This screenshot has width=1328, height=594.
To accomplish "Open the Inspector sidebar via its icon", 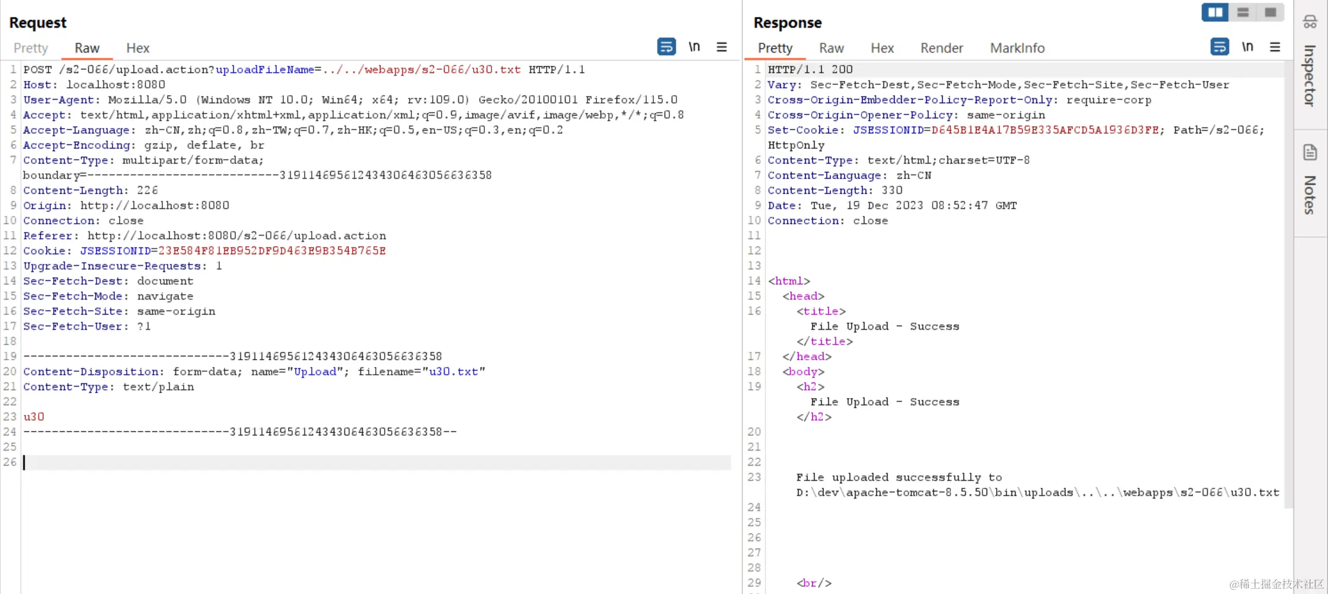I will [x=1309, y=21].
